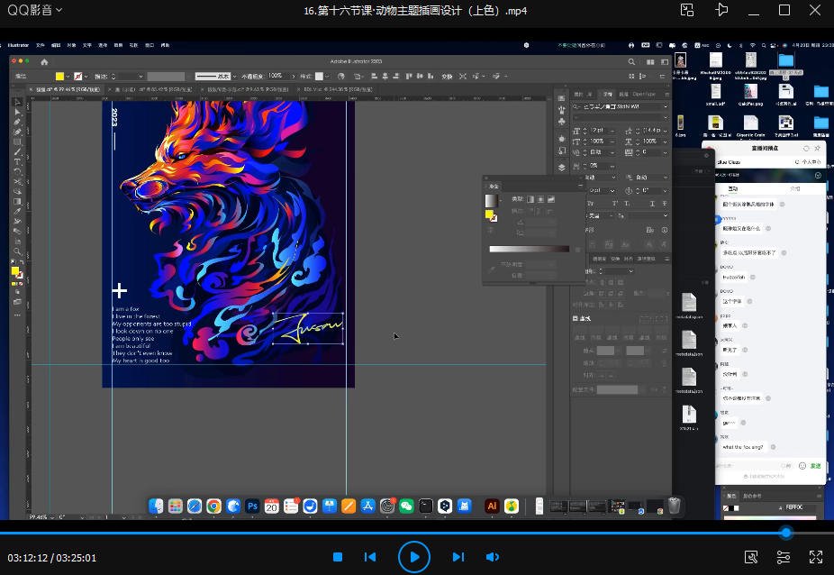Image resolution: width=834 pixels, height=575 pixels.
Task: Toggle all-caps (TT) in the Character panel
Action: click(589, 203)
